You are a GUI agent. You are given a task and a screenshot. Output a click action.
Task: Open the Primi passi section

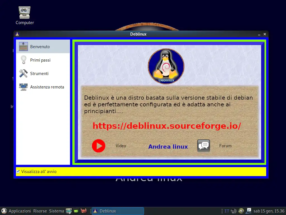43,60
